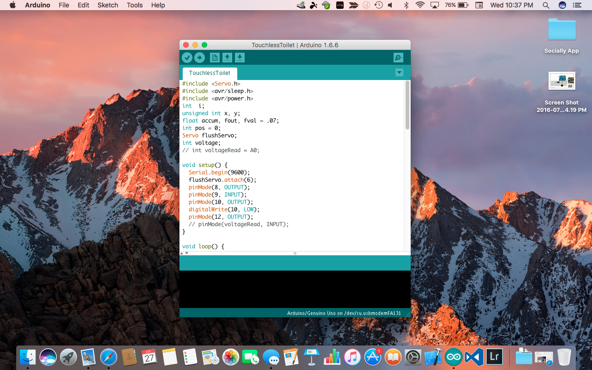Open Contacts from the Dock
The image size is (592, 370).
coord(129,357)
